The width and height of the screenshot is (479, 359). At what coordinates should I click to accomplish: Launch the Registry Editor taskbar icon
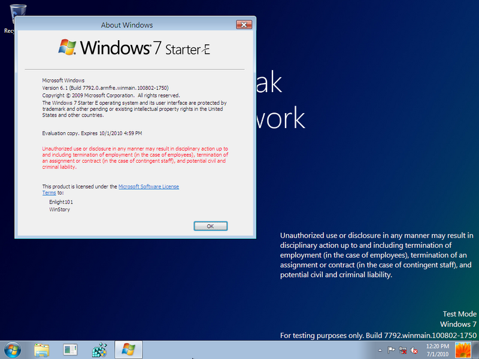[x=99, y=350]
